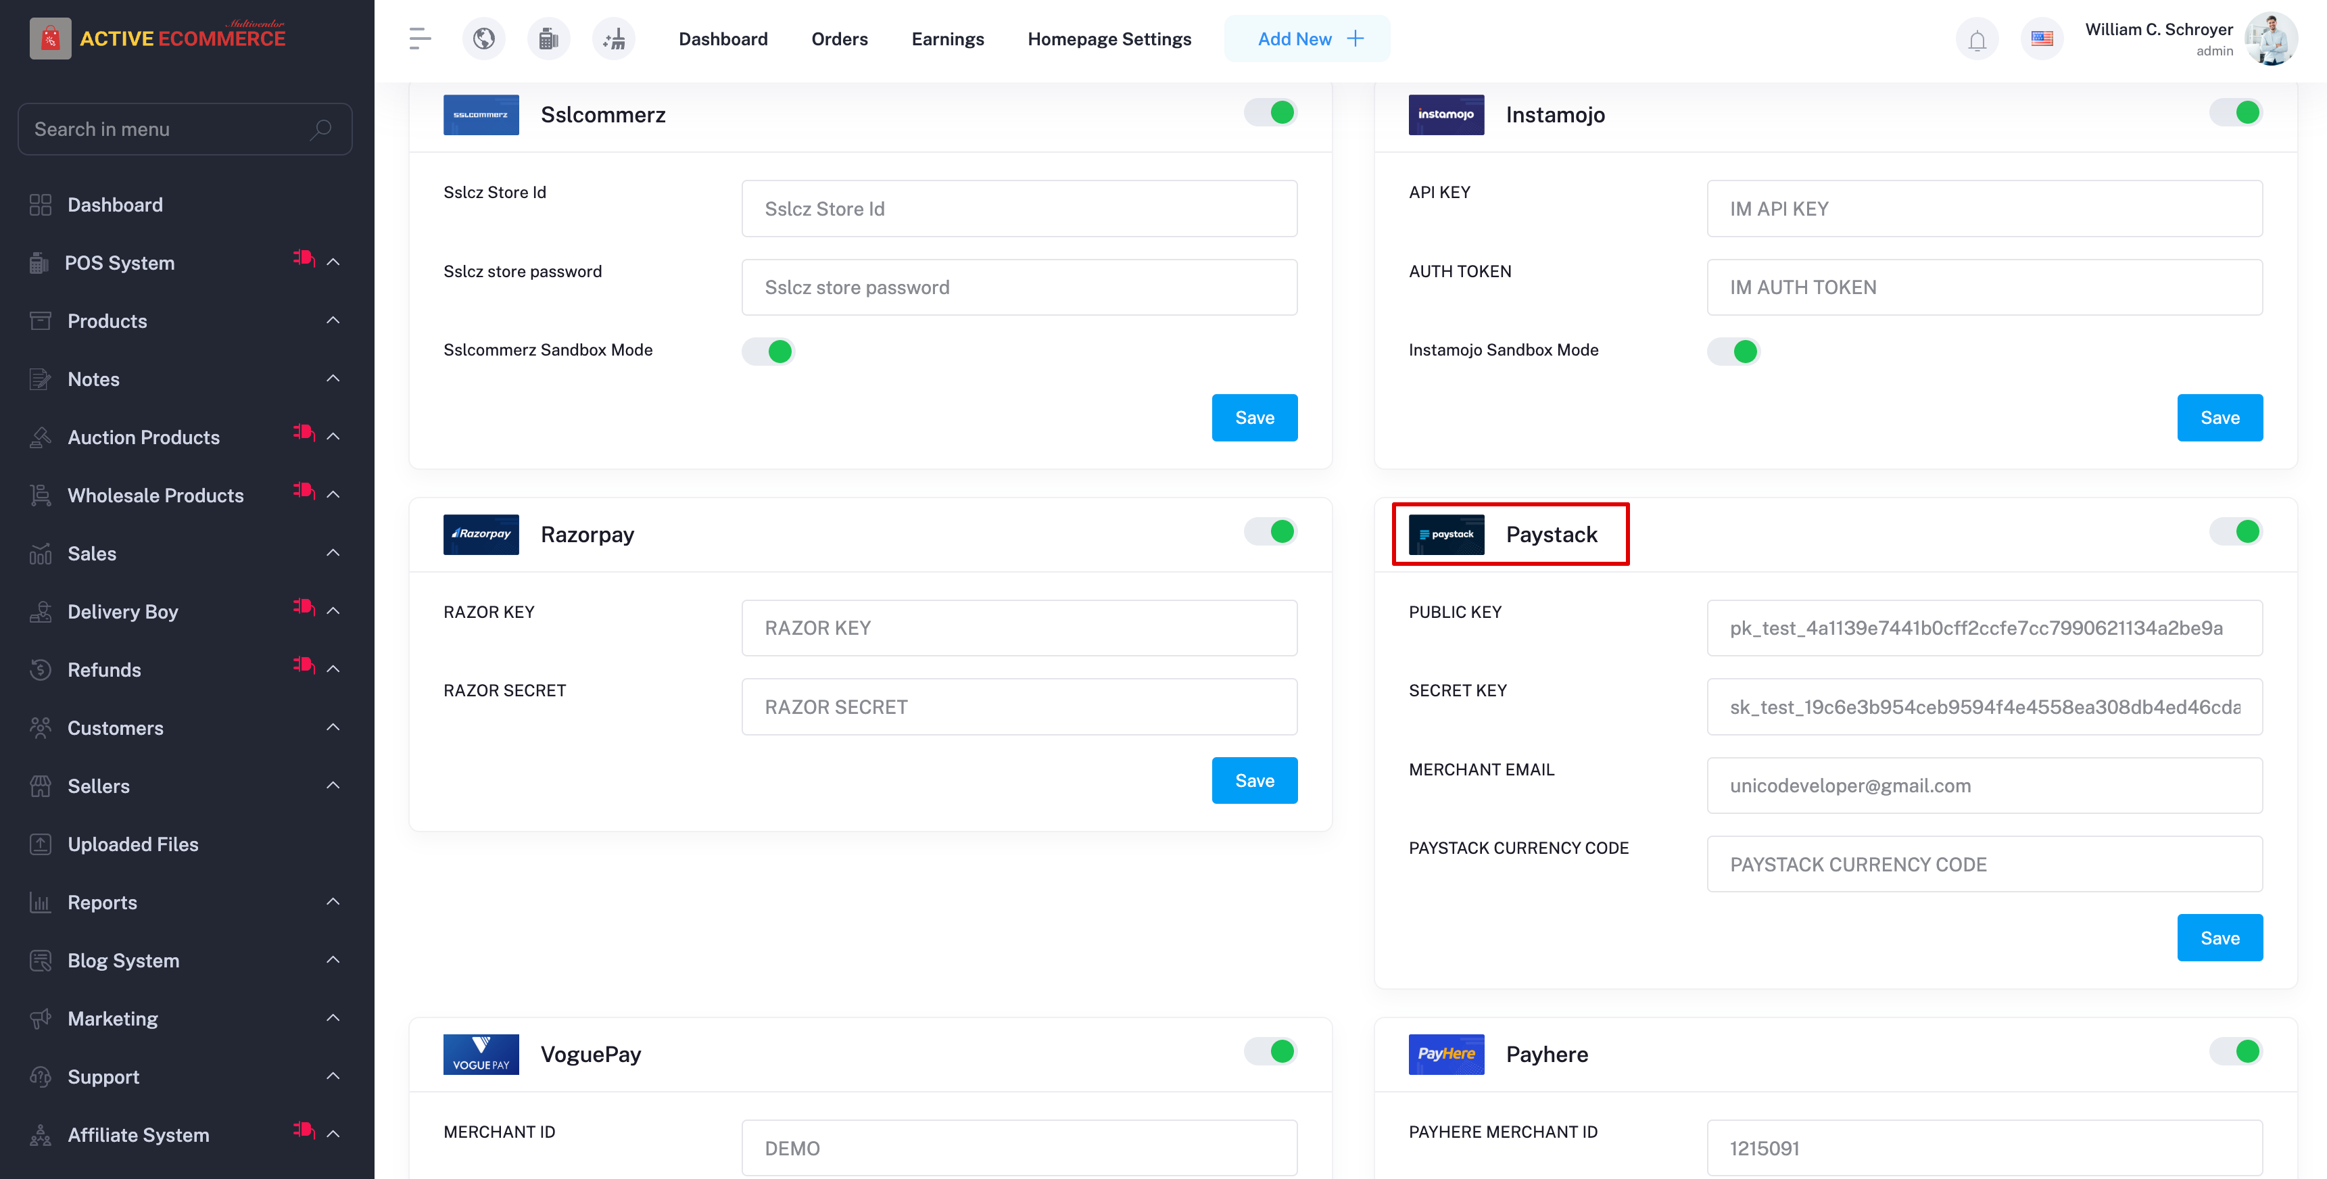
Task: Disable the Instamojo payment toggle
Action: pyautogui.click(x=2236, y=112)
